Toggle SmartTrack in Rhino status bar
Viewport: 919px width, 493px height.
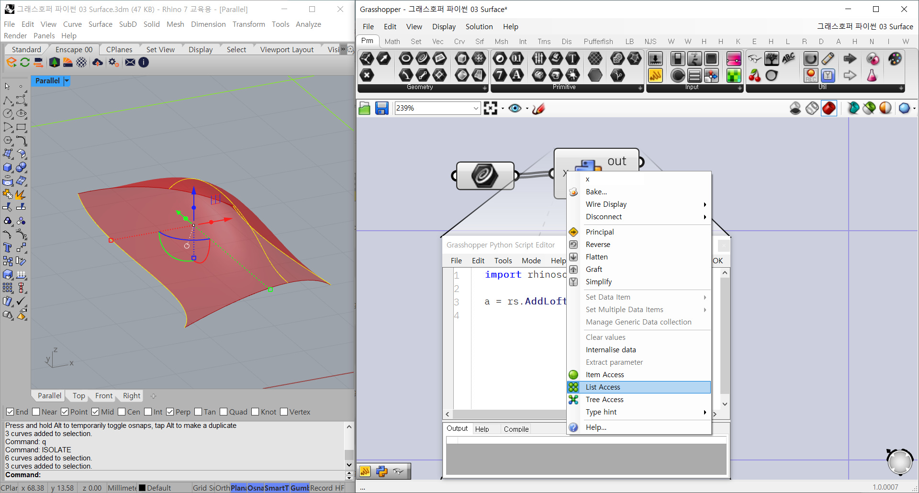(277, 488)
